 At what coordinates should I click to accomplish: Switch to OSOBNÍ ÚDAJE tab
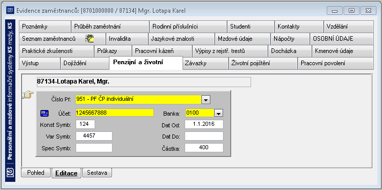point(342,39)
